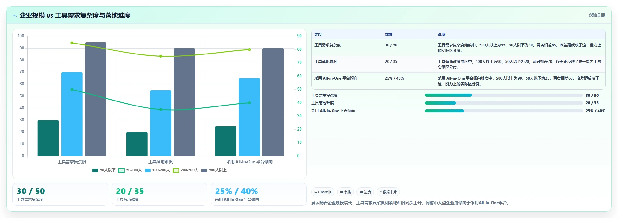Click the 采用 All-in-One 平台倾向 x-axis label
The height and width of the screenshot is (218, 618).
click(x=249, y=162)
